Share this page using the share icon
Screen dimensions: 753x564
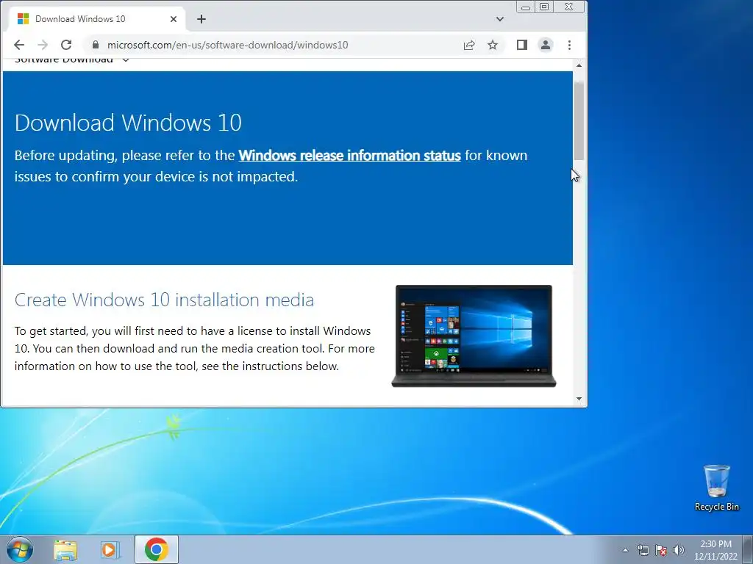(x=469, y=45)
